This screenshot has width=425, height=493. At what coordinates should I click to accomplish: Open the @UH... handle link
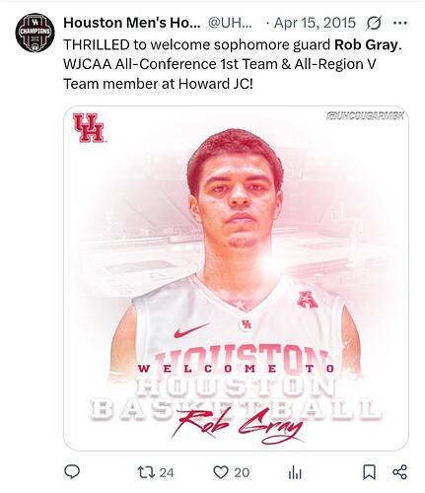click(230, 23)
